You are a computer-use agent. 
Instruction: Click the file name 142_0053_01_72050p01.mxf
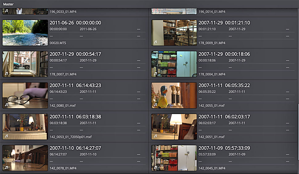pos(71,137)
